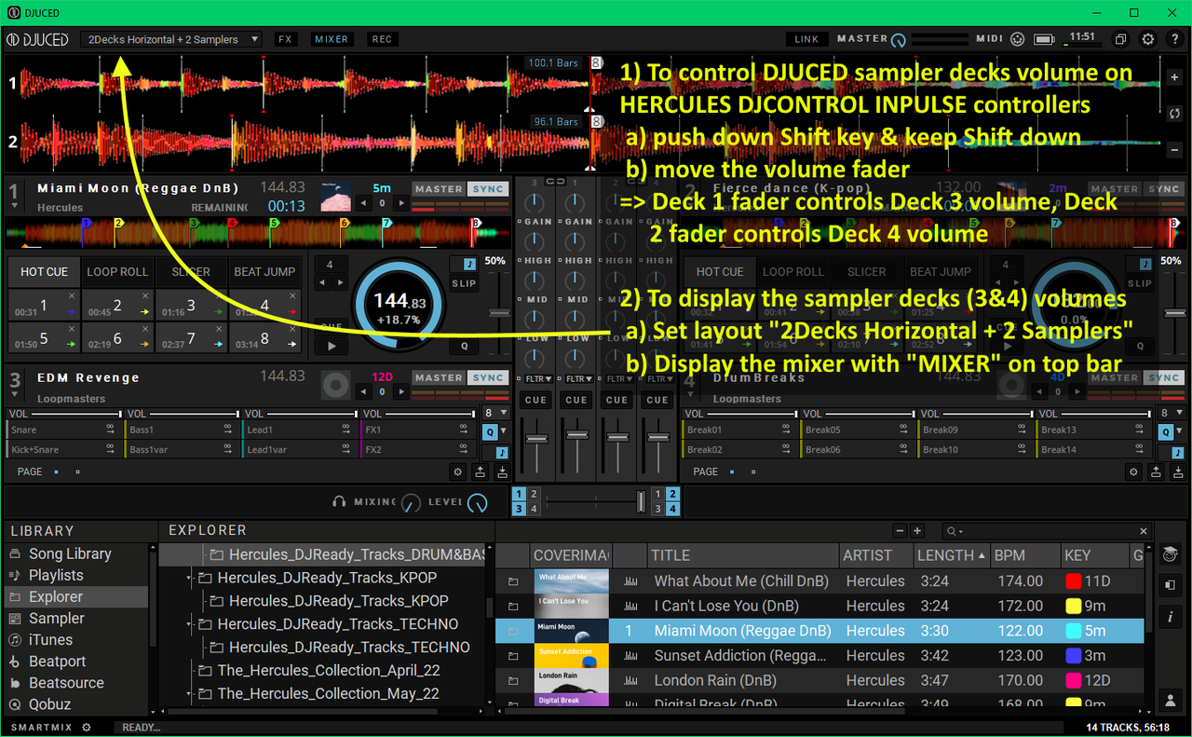Open Song Library in library sidebar
This screenshot has width=1192, height=737.
70,553
